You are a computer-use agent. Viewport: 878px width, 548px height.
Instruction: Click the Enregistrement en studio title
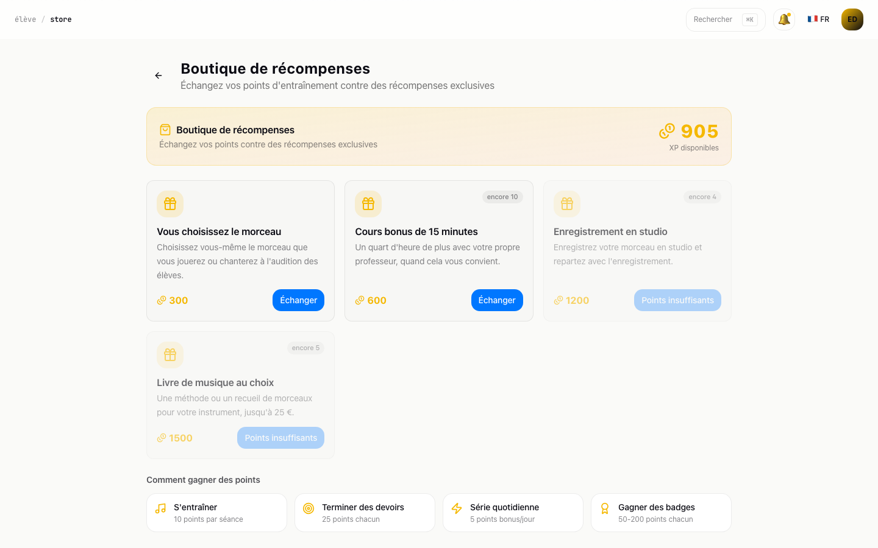point(610,231)
